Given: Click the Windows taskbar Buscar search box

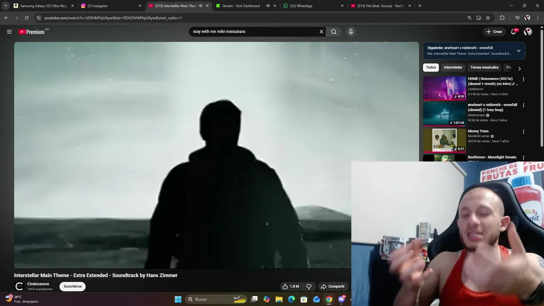Looking at the screenshot, I should coord(216,299).
